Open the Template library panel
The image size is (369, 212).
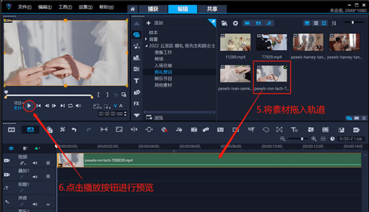(x=137, y=57)
